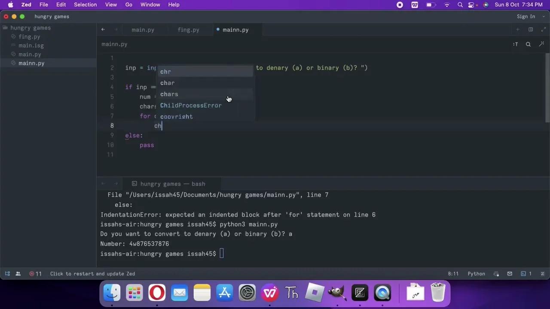Open the Python language selector

[x=476, y=274]
